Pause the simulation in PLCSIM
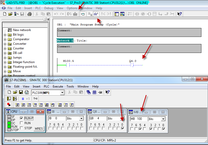Image resolution: width=208 pixels, height=145 pixels. [x=23, y=99]
